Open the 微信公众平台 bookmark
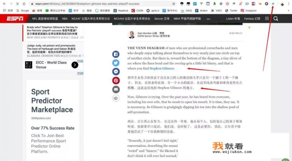The width and height of the screenshot is (292, 161). point(55,11)
